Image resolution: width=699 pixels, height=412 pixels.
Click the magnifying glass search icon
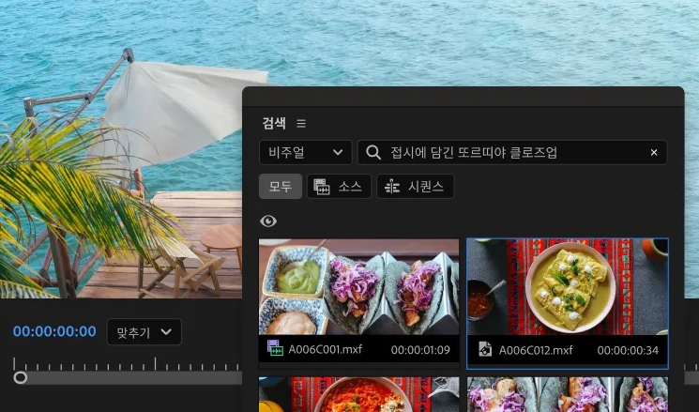(373, 152)
